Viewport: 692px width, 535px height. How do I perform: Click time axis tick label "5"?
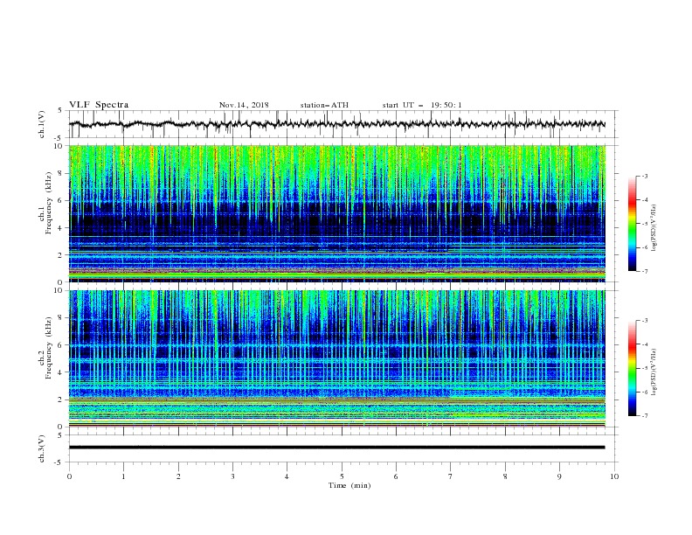[x=342, y=476]
